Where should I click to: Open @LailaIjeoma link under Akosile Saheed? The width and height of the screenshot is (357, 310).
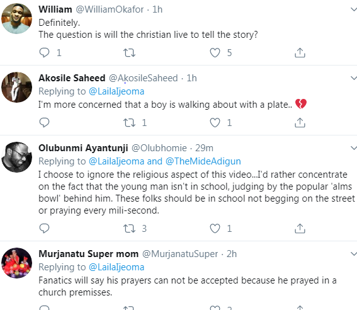(x=116, y=91)
